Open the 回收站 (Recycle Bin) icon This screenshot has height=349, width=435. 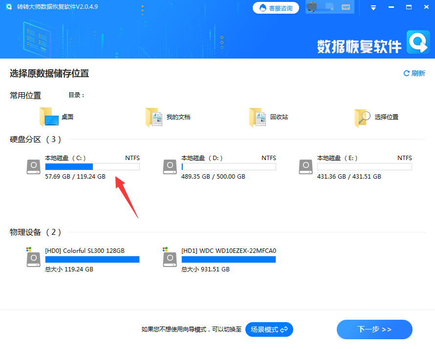(258, 117)
